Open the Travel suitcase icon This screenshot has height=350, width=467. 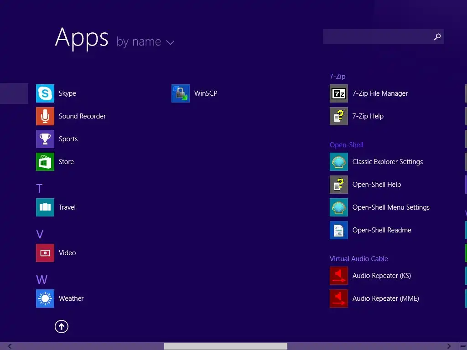(x=45, y=207)
